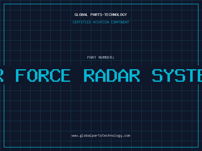Viewport: 202px width, 151px height.
Task: Click the letter C in FORCE
Action: tap(54, 75)
